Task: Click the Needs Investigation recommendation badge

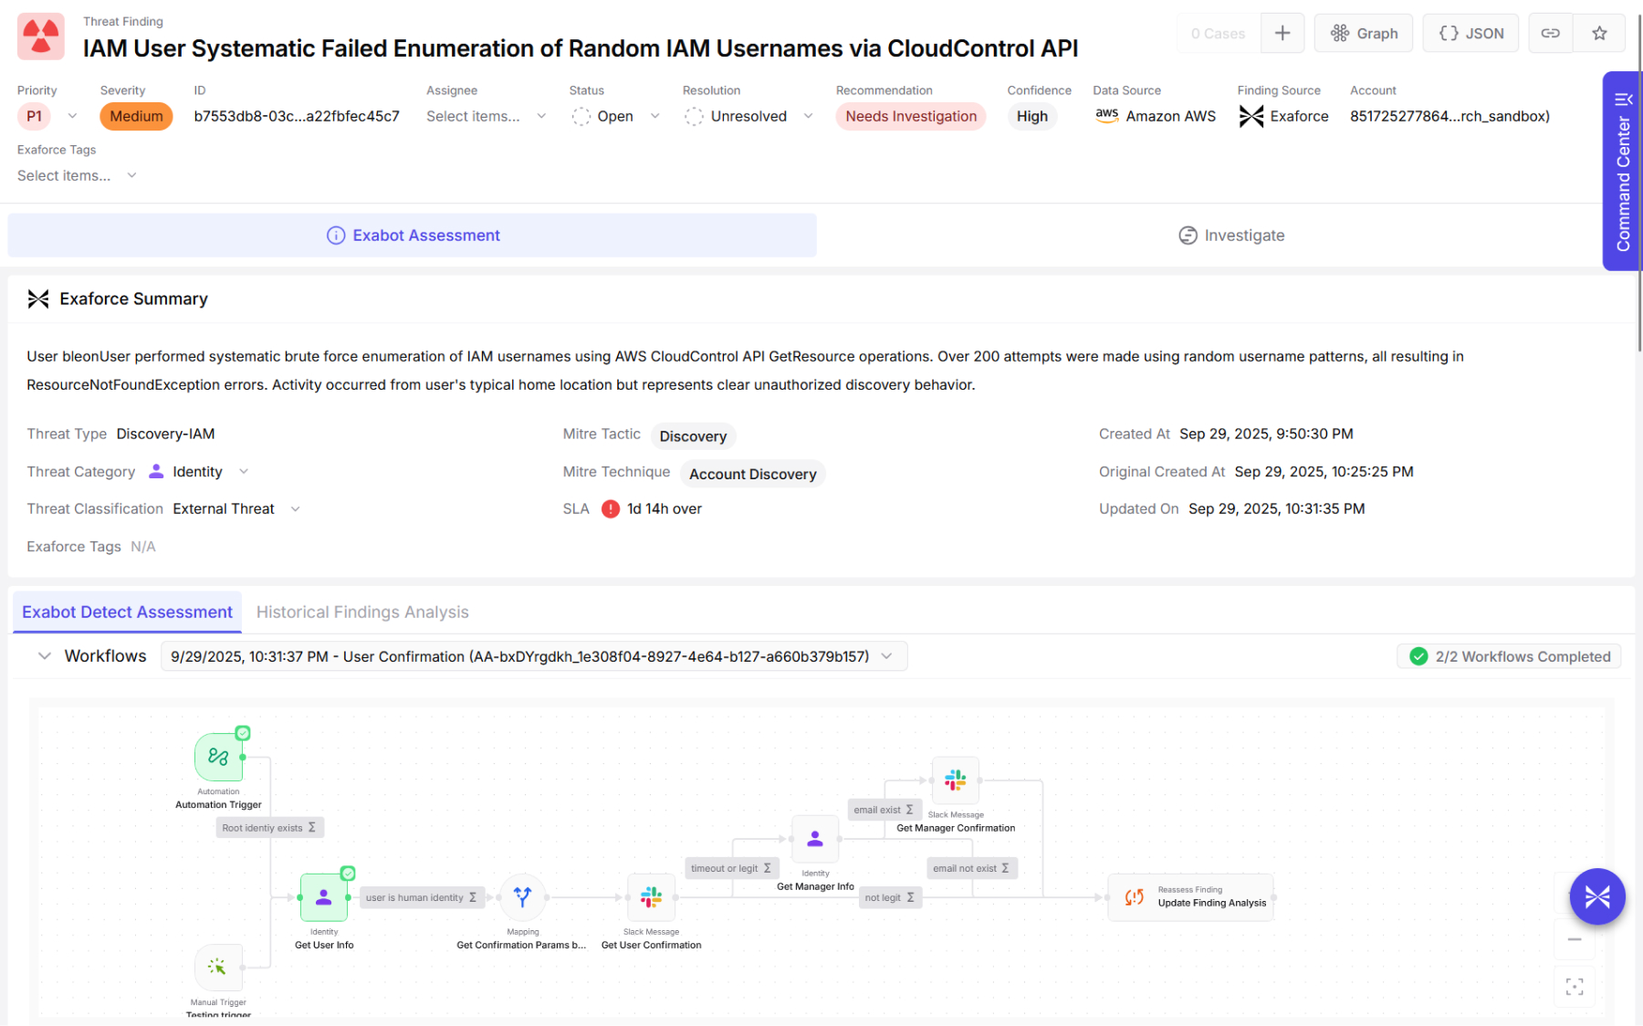Action: click(x=911, y=116)
